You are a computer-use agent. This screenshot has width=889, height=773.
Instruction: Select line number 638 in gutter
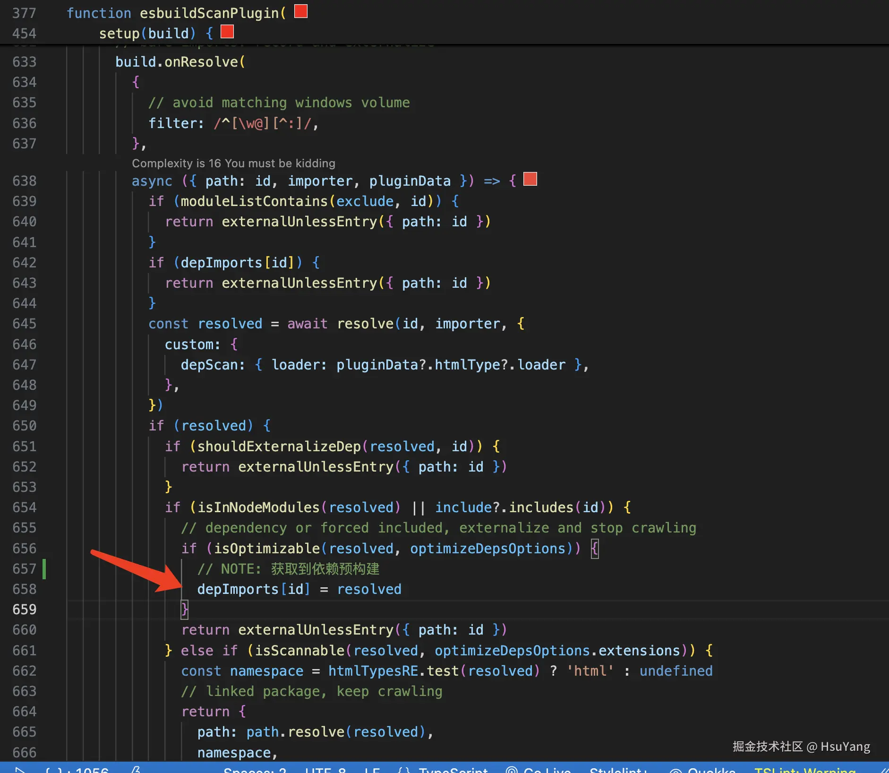[25, 181]
